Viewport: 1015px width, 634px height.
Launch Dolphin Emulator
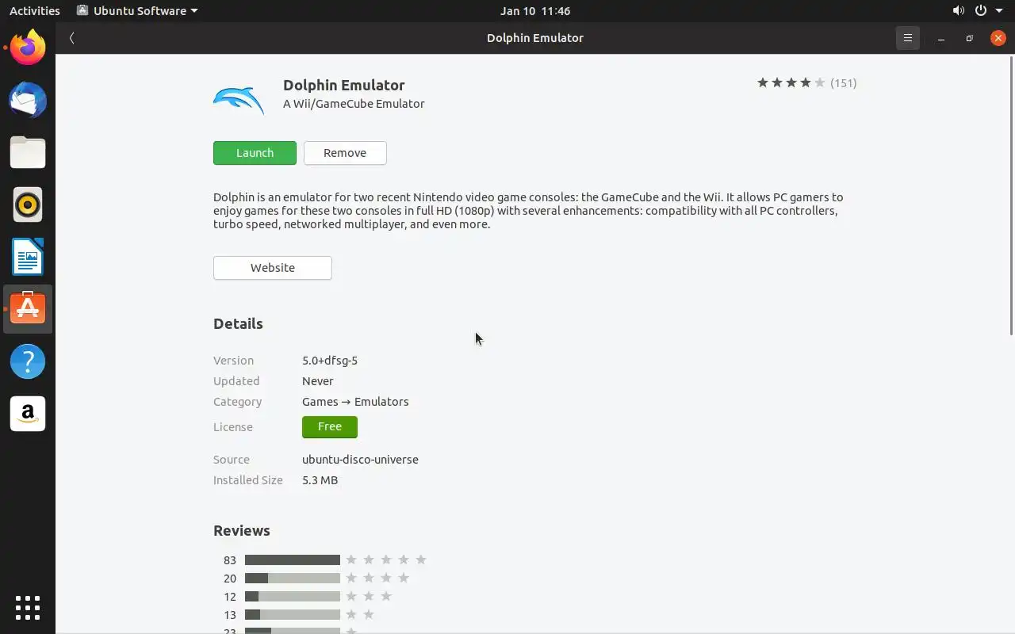[x=255, y=153]
